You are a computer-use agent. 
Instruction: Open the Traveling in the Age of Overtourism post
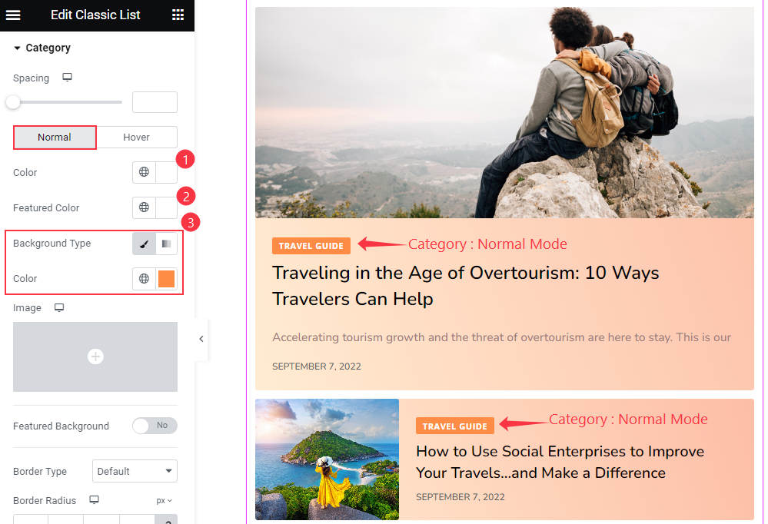(465, 286)
